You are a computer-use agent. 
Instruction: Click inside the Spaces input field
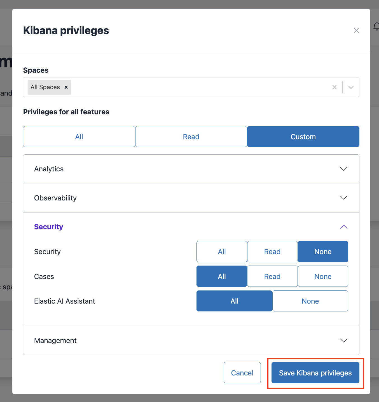(196, 87)
